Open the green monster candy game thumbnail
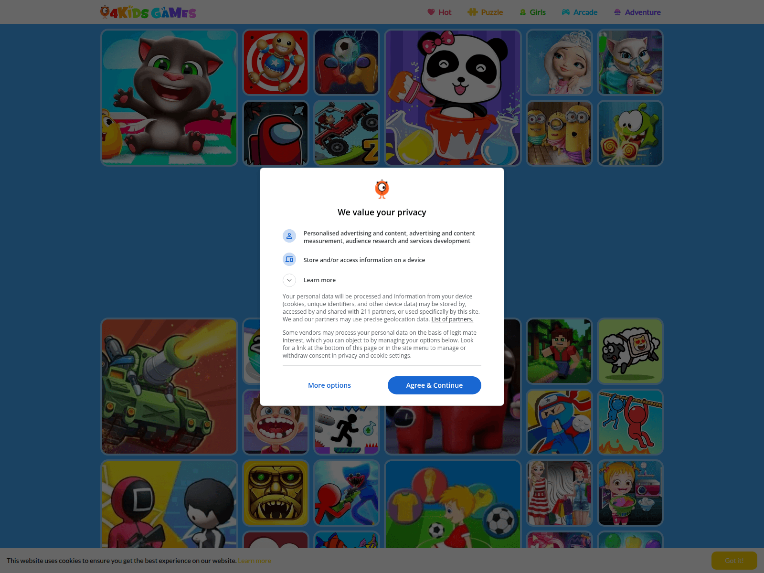This screenshot has height=573, width=764. tap(630, 133)
